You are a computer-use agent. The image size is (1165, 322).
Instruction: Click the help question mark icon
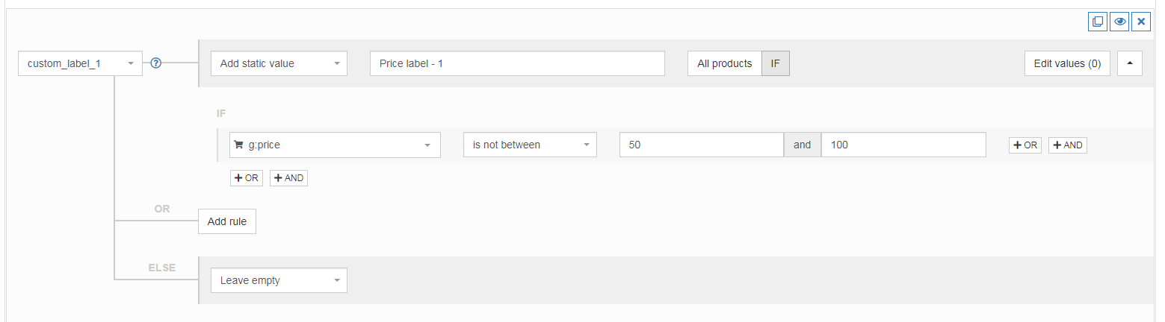[x=156, y=63]
